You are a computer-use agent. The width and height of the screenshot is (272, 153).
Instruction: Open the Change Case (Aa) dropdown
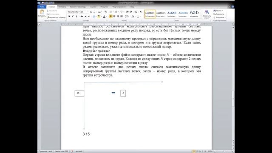coord(99,12)
